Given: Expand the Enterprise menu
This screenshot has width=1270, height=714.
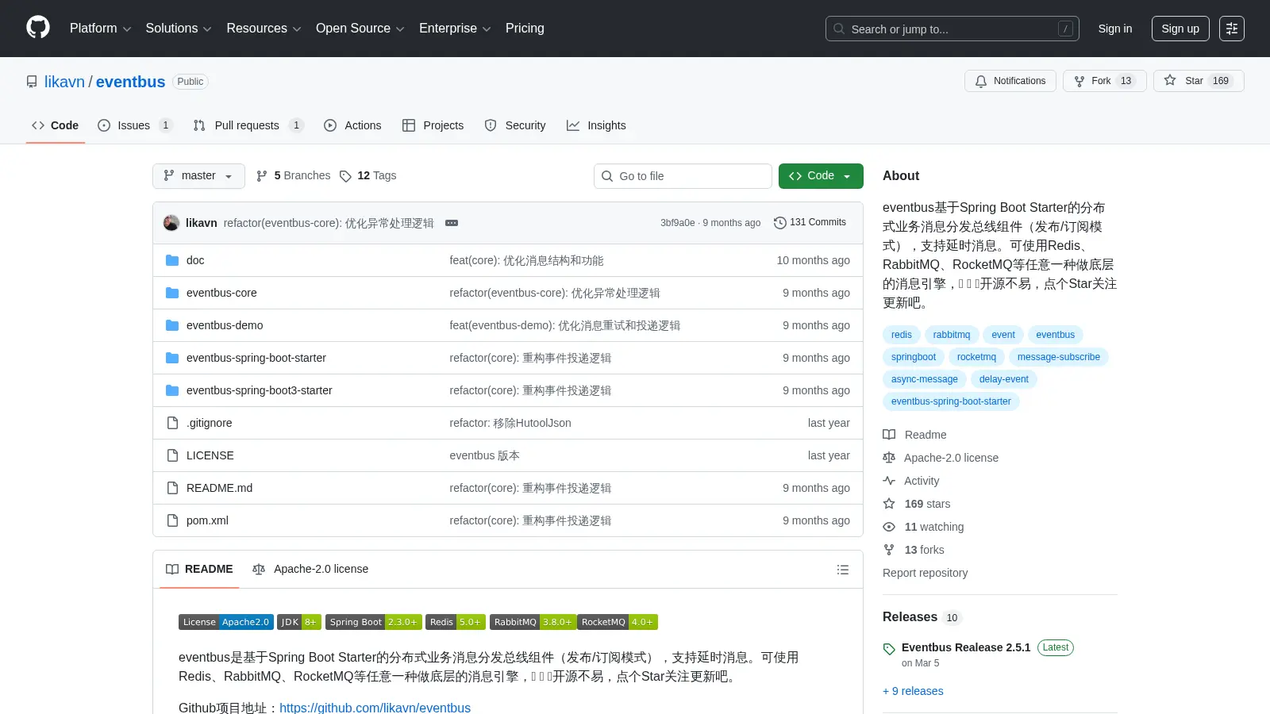Looking at the screenshot, I should click(455, 29).
